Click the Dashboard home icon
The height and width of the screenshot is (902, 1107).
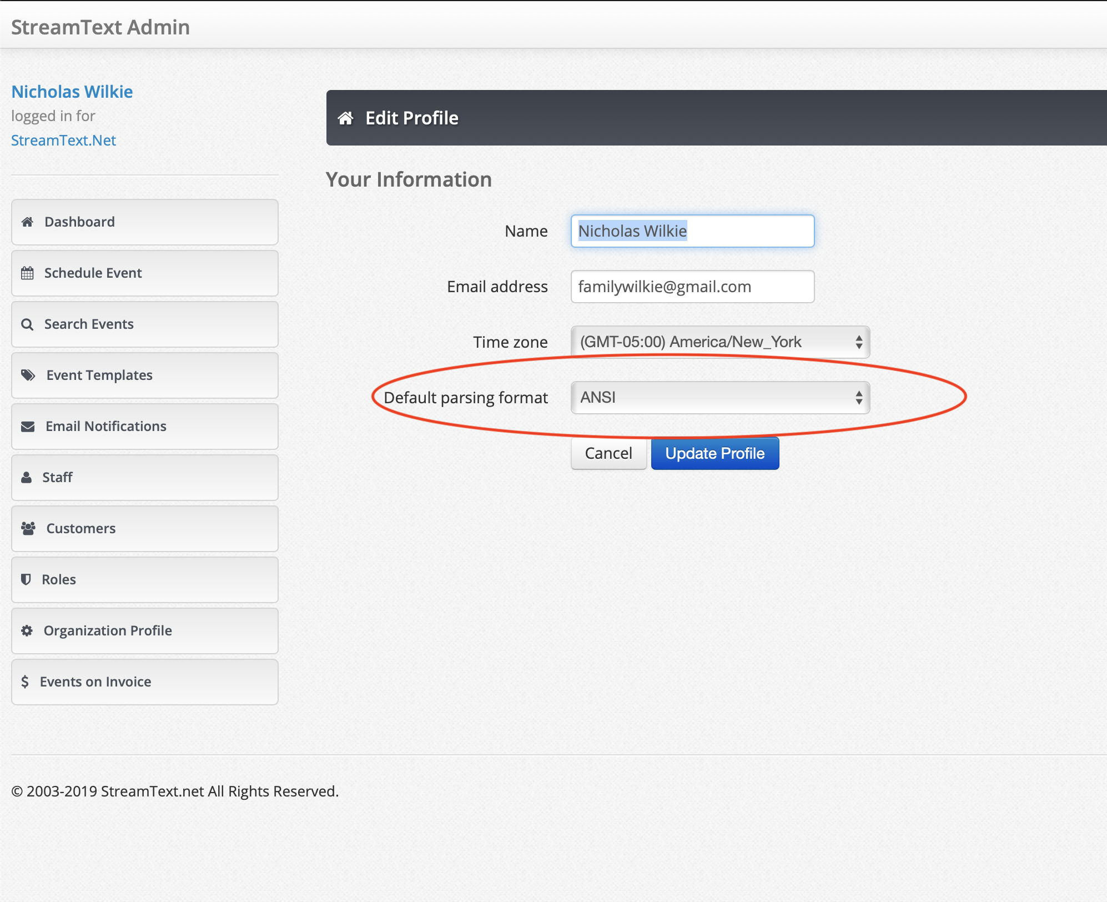pos(27,222)
